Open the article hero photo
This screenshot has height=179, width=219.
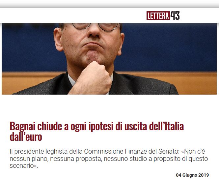pos(109,59)
